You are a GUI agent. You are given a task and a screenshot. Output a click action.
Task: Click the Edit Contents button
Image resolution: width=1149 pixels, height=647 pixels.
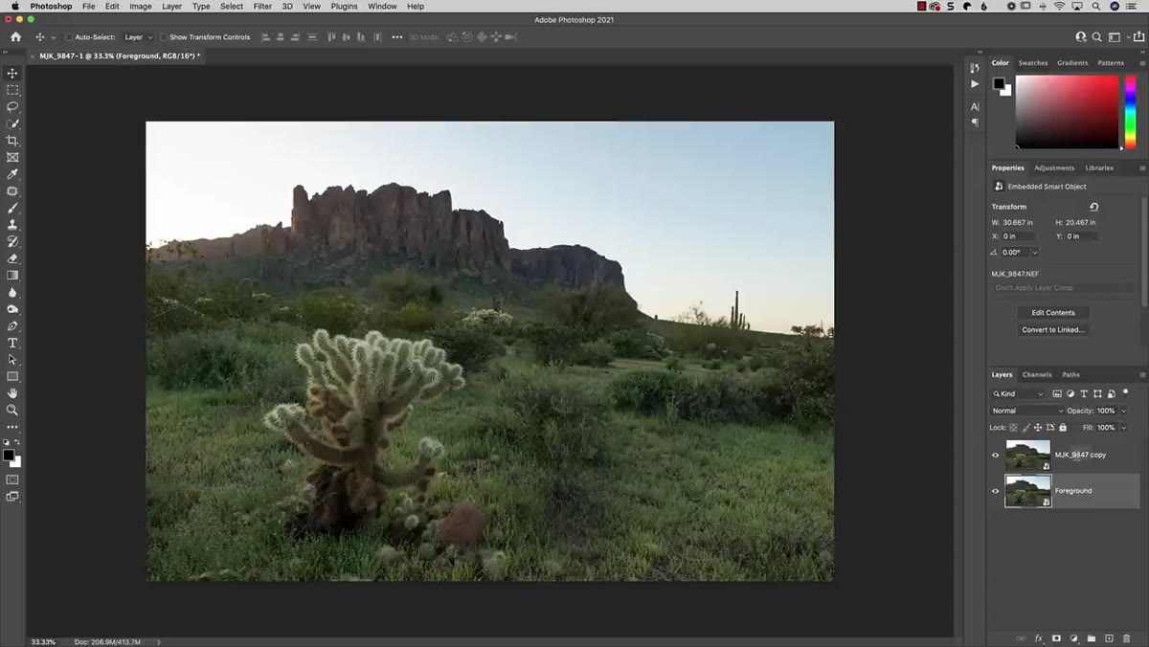[x=1052, y=313]
